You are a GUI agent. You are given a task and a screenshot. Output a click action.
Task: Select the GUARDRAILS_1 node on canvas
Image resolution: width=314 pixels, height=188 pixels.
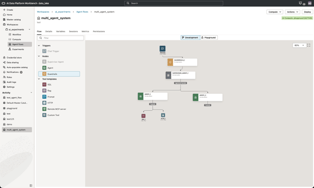(x=182, y=62)
